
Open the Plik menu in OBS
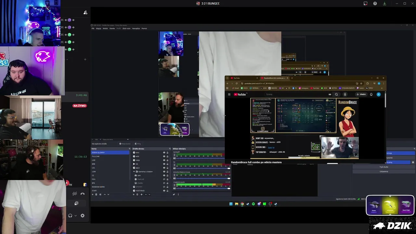point(93,28)
